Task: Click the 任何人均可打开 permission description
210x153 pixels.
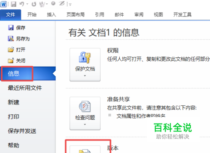Action: [x=158, y=59]
